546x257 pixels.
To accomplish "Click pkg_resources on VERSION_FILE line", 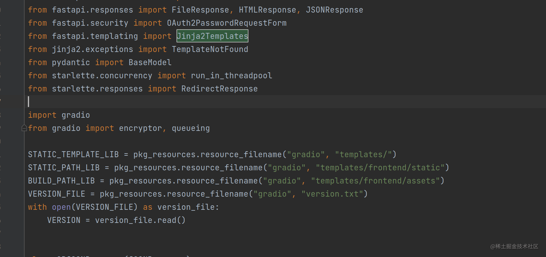I will [x=131, y=194].
